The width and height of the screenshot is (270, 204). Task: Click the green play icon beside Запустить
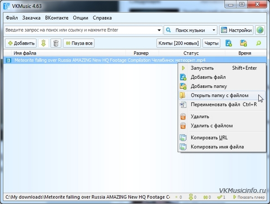pos(183,68)
